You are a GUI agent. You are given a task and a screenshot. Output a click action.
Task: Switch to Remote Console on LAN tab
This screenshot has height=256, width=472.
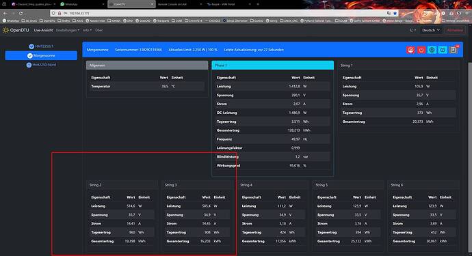(x=179, y=4)
